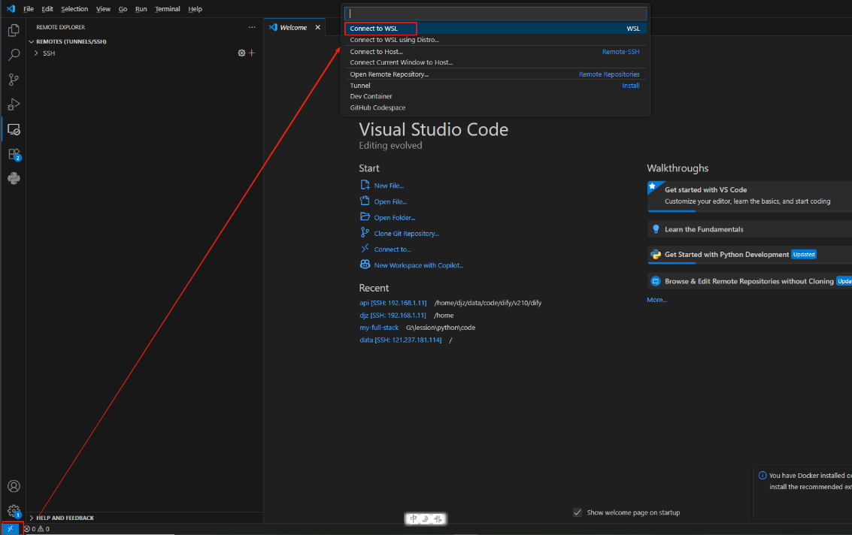
Task: Open the Manage gear icon
Action: point(14,510)
